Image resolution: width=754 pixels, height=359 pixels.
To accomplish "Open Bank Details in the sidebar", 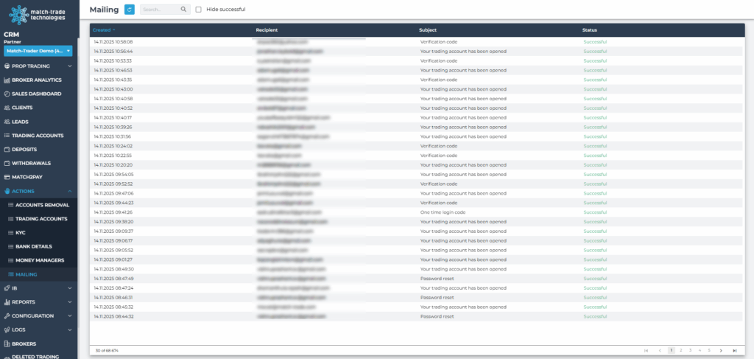I will [34, 246].
